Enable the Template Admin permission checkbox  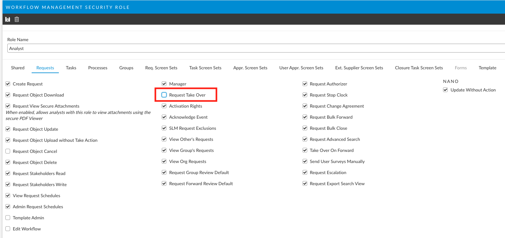(x=8, y=218)
